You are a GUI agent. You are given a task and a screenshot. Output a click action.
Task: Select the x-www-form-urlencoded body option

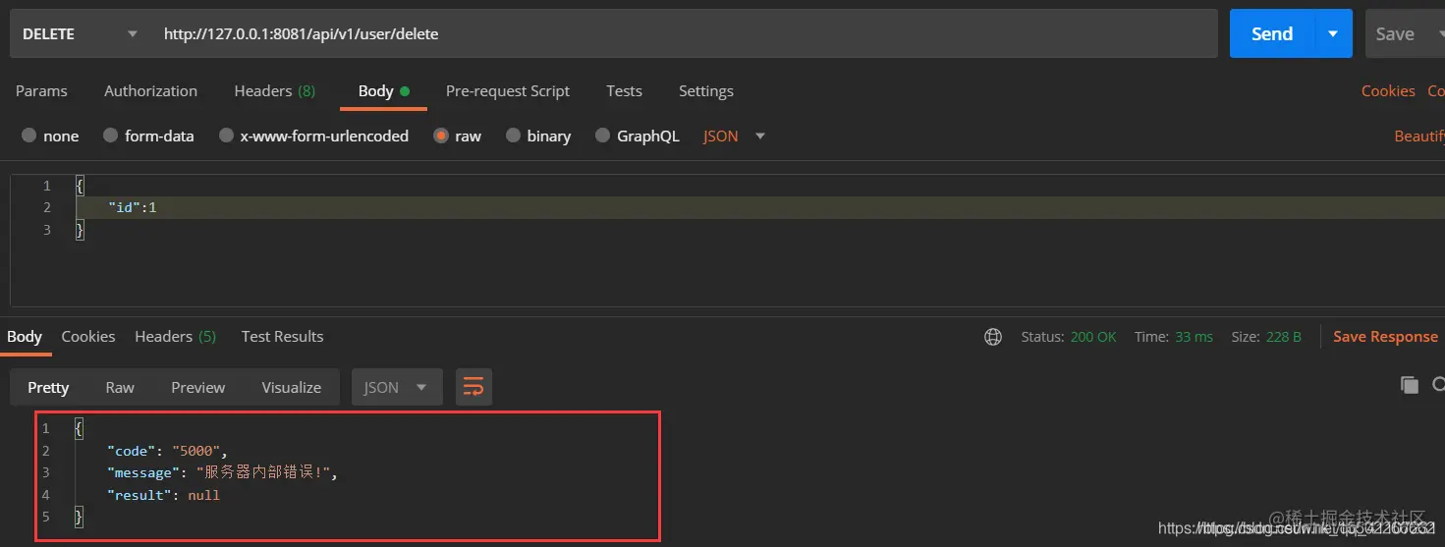[x=313, y=136]
